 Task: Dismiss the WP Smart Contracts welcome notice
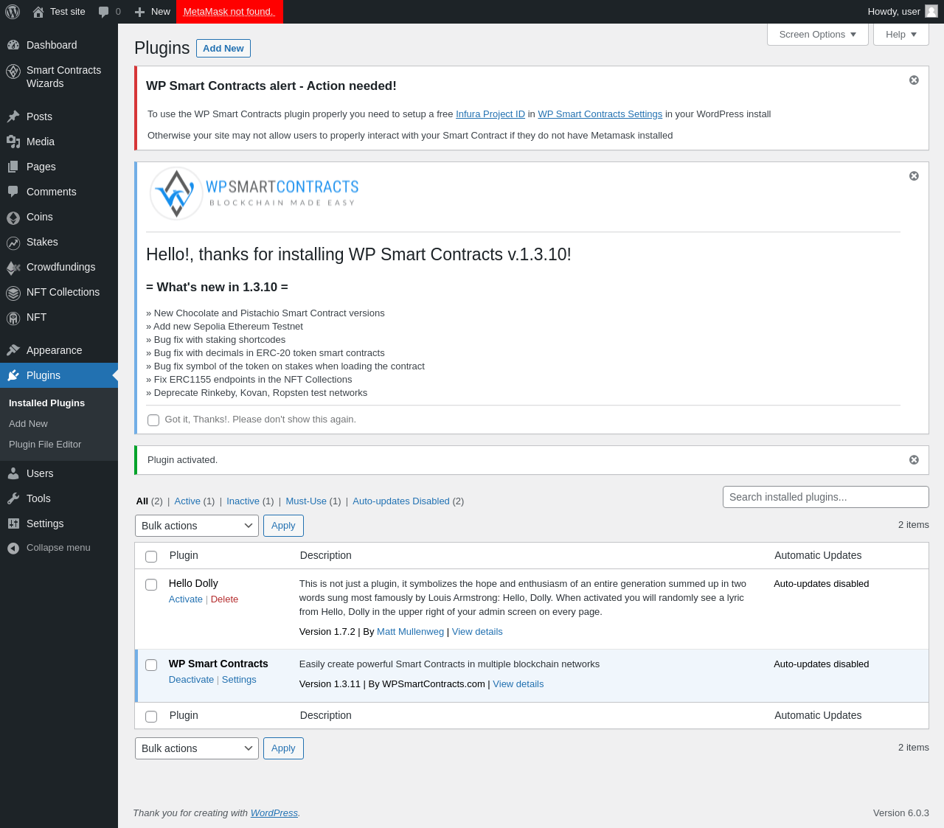coord(914,175)
